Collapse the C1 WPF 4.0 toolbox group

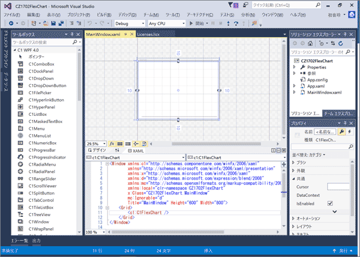pyautogui.click(x=14, y=50)
